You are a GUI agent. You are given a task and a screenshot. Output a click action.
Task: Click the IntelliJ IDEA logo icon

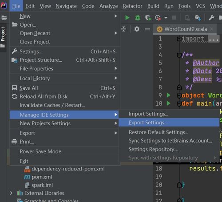(4, 6)
